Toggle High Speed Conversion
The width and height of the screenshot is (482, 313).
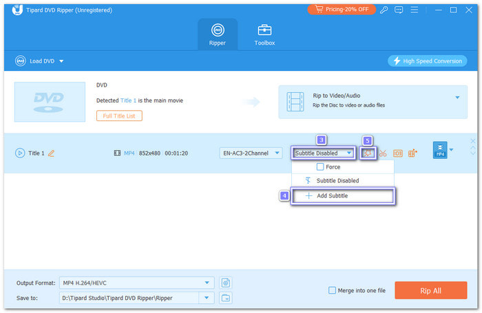tap(427, 61)
